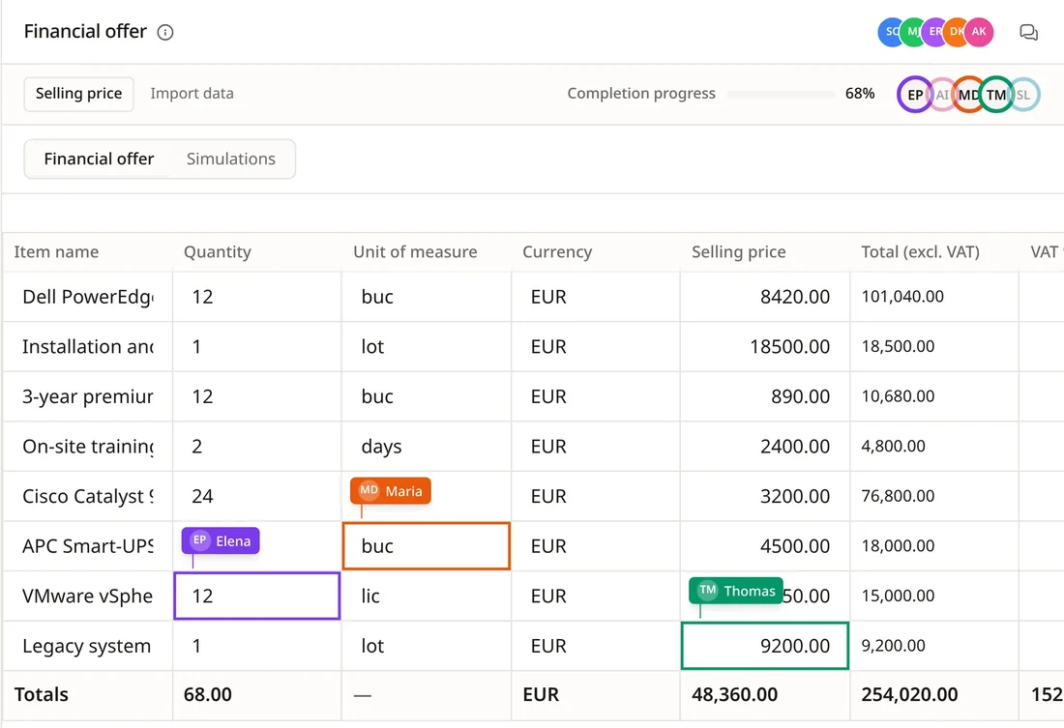Click the TM green-ringed collaborator avatar

point(996,95)
